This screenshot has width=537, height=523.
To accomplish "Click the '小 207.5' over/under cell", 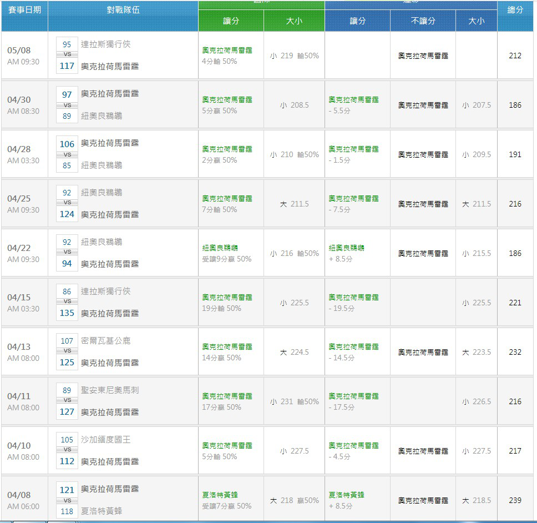I will click(477, 105).
